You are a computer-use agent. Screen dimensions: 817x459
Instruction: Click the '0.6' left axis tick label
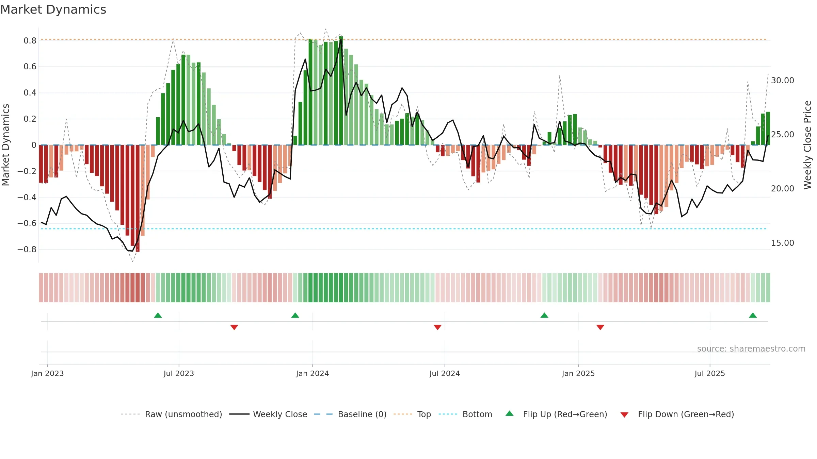click(30, 67)
